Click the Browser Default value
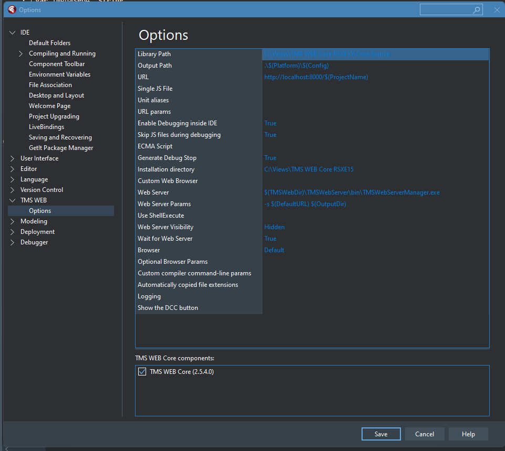Image resolution: width=505 pixels, height=451 pixels. [376, 251]
